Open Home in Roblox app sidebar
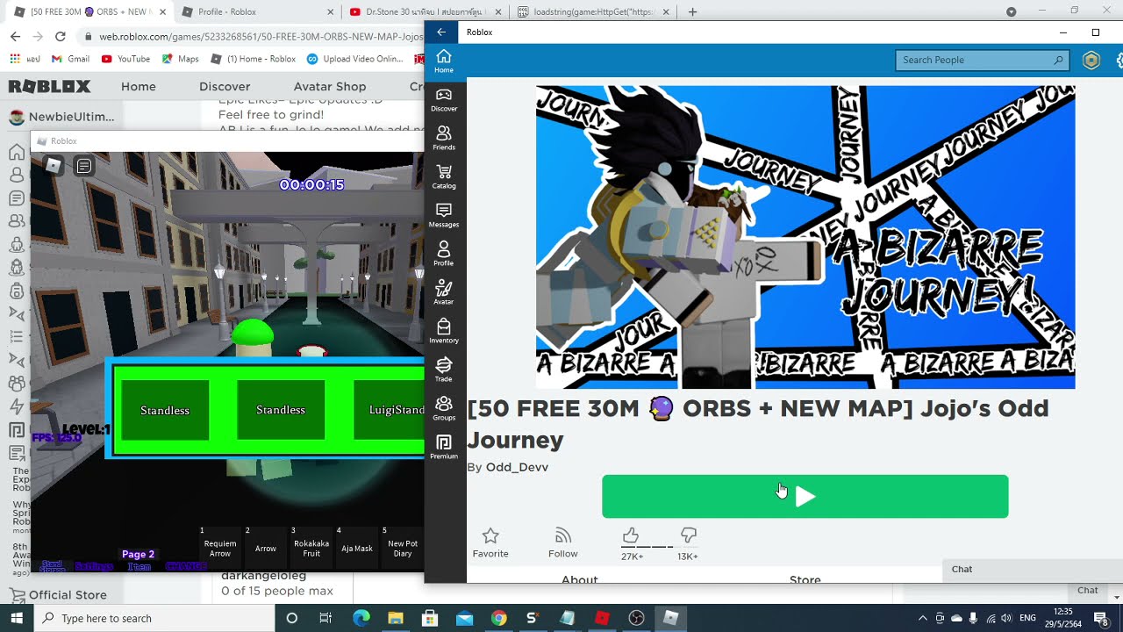The width and height of the screenshot is (1123, 632). [x=444, y=61]
